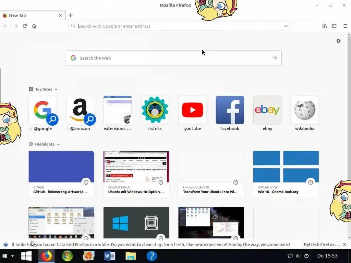Image resolution: width=351 pixels, height=263 pixels.
Task: Switch to Firefox in the taskbar
Action: click(x=47, y=256)
